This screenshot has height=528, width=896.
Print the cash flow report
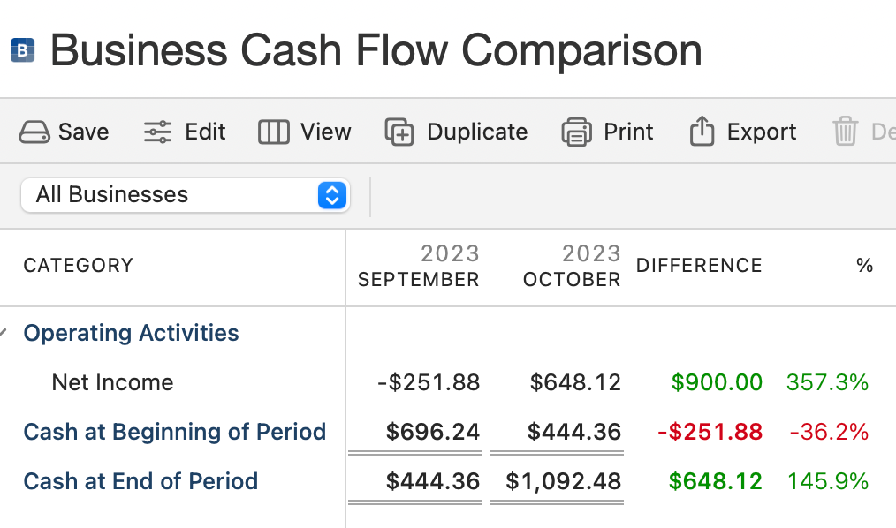click(x=576, y=132)
